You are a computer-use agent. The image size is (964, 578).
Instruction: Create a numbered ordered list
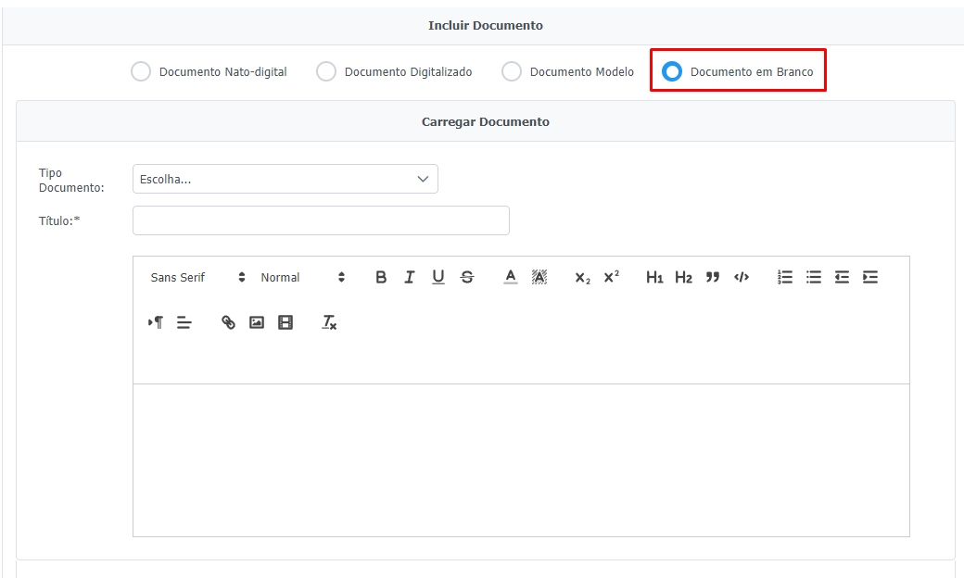(x=785, y=277)
